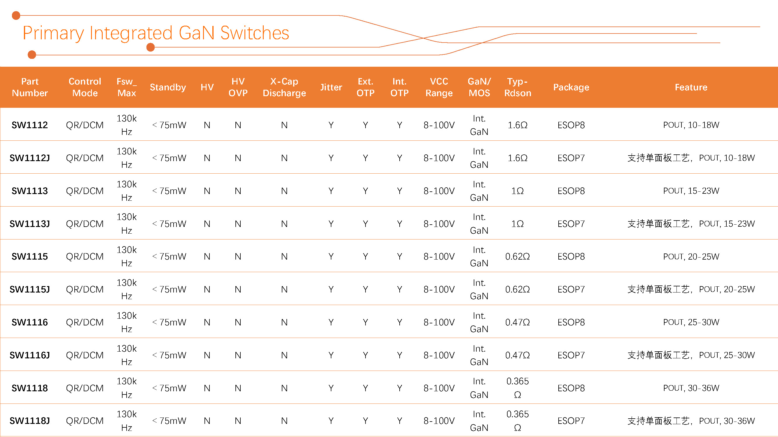Click the Control Mode column header
Screen dimensions: 778x437
tap(85, 87)
